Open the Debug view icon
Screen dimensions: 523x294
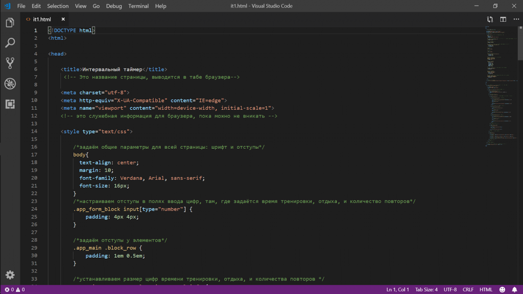10,84
